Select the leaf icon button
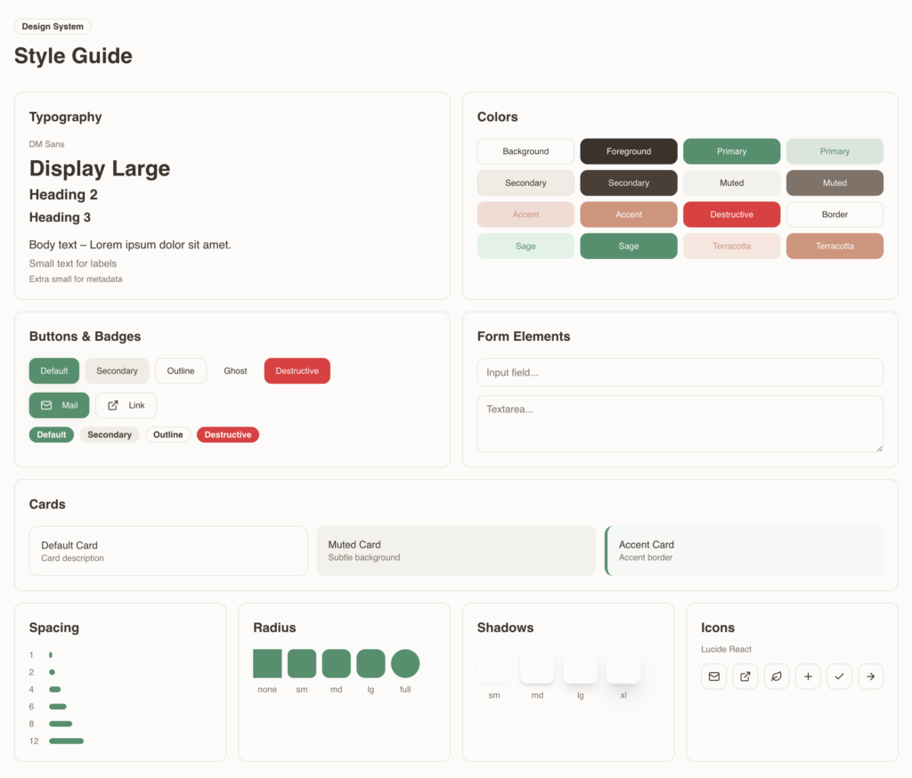Viewport: 912px width, 778px height. (x=777, y=677)
